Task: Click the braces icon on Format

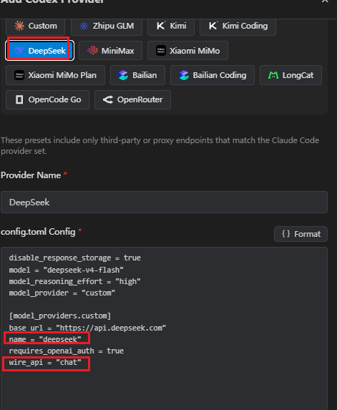Action: 286,234
